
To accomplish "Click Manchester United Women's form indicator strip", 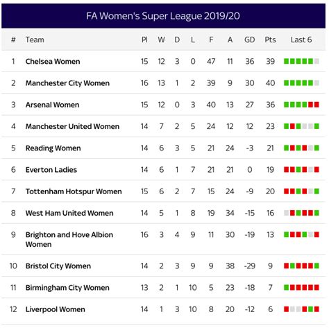I will coord(301,126).
